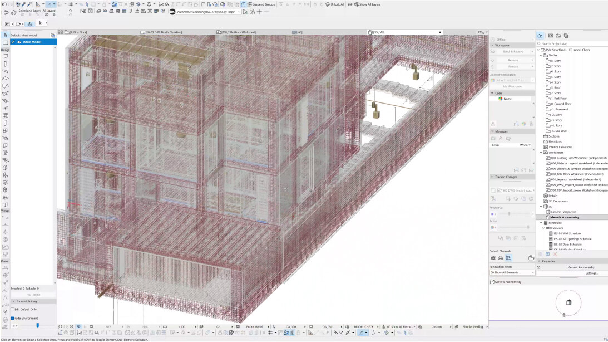The width and height of the screenshot is (608, 342).
Task: Open the Project Map icon in the Navigator
Action: point(540,36)
